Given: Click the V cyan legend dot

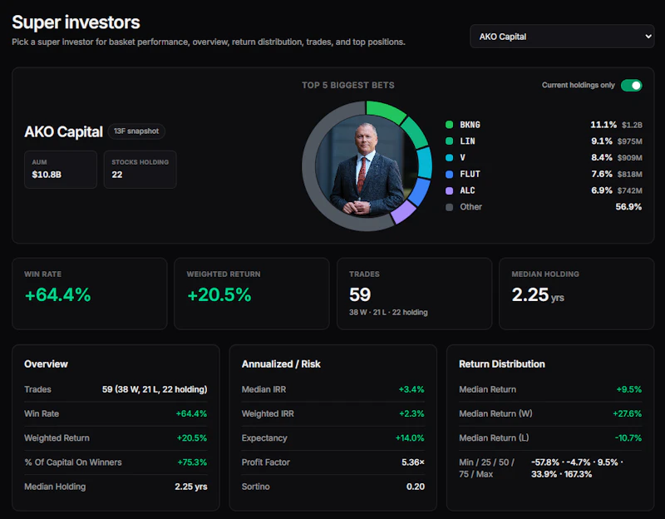Looking at the screenshot, I should 449,157.
